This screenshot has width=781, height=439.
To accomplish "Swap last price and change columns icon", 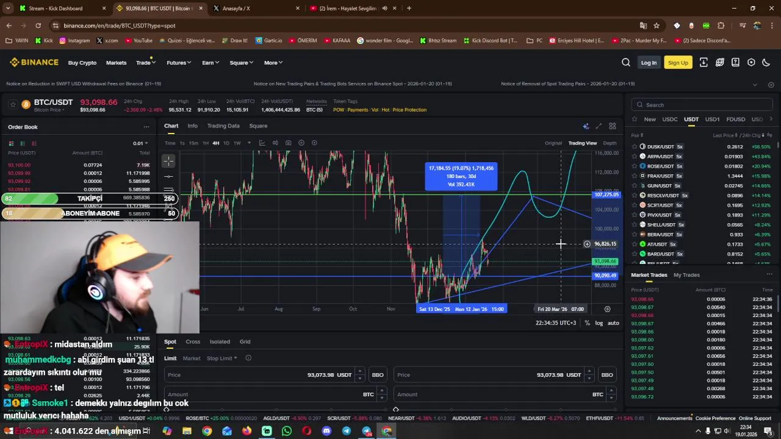I will point(769,135).
